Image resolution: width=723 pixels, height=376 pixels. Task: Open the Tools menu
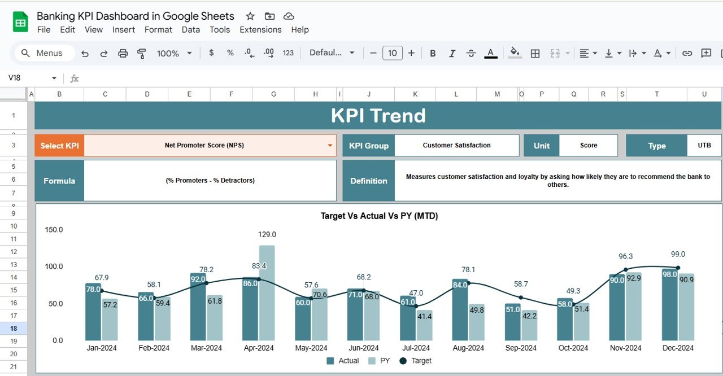pos(220,29)
